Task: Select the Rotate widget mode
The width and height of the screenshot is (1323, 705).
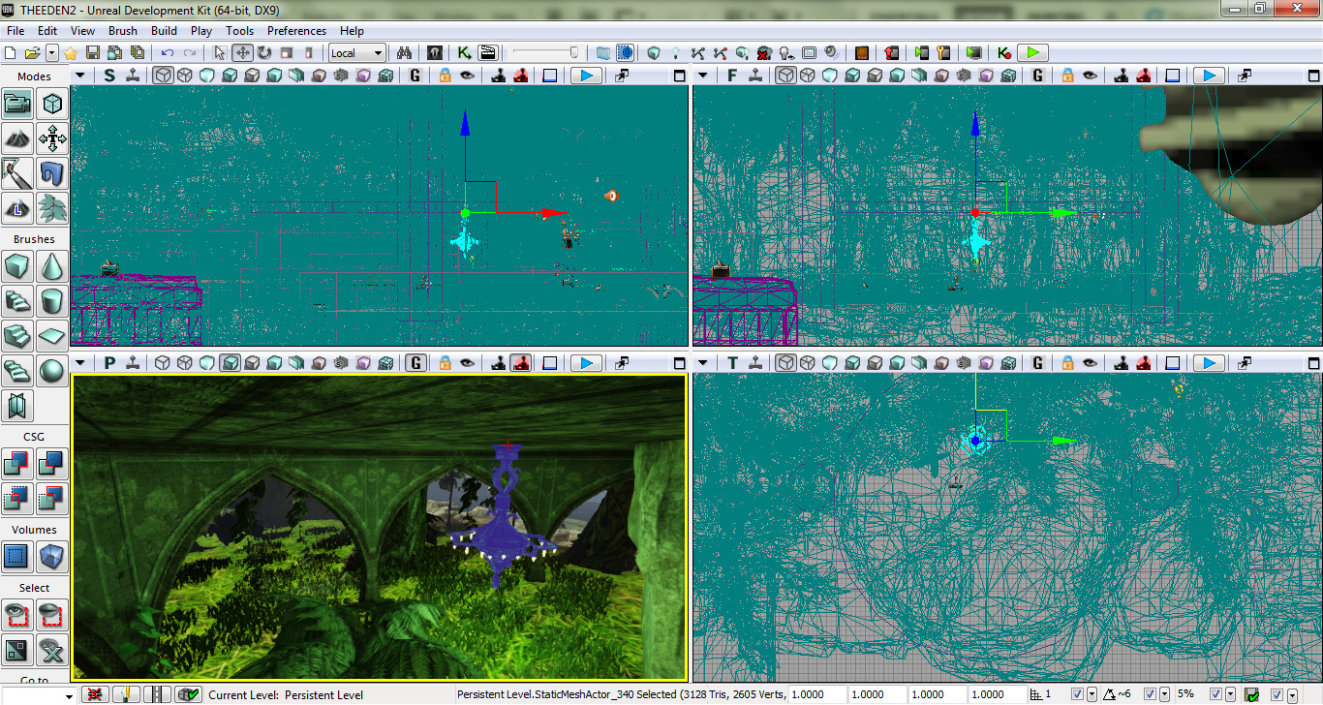Action: (264, 52)
